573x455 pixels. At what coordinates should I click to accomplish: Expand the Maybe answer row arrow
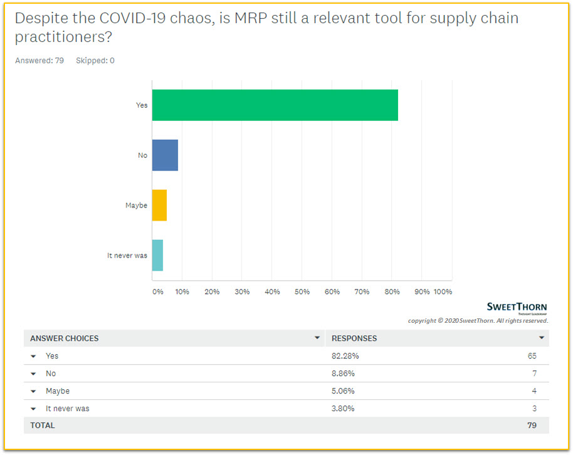coord(33,391)
